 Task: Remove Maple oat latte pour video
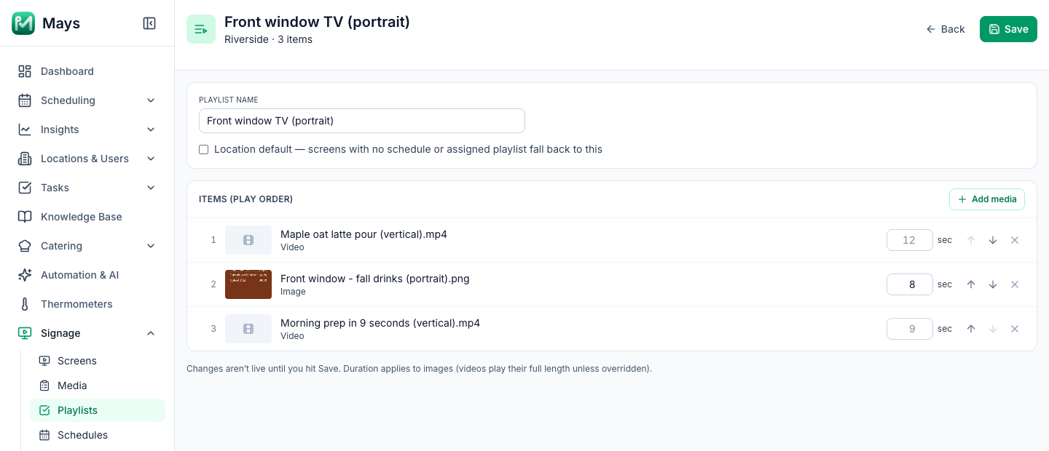[x=1015, y=240]
